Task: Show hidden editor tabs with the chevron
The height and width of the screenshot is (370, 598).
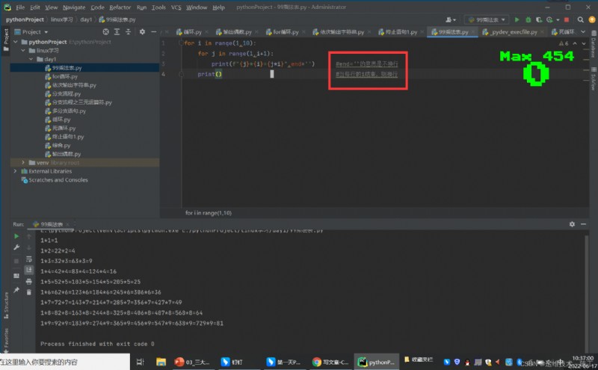Action: (583, 31)
